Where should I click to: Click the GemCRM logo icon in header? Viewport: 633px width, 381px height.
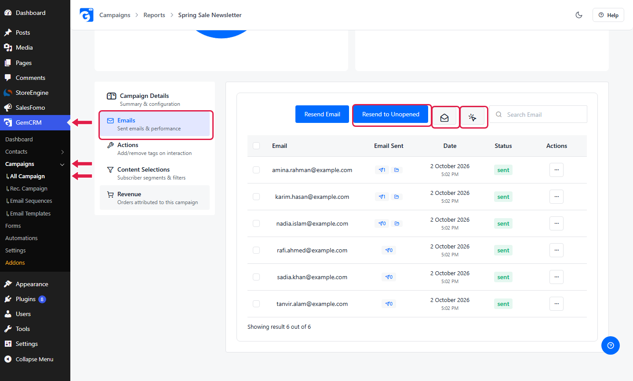pyautogui.click(x=87, y=15)
